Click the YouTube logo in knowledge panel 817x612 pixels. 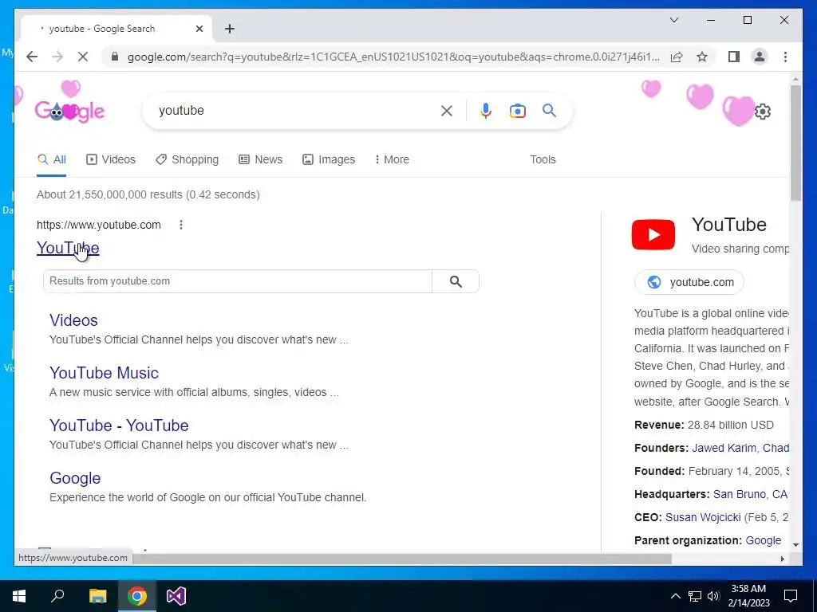coord(653,235)
